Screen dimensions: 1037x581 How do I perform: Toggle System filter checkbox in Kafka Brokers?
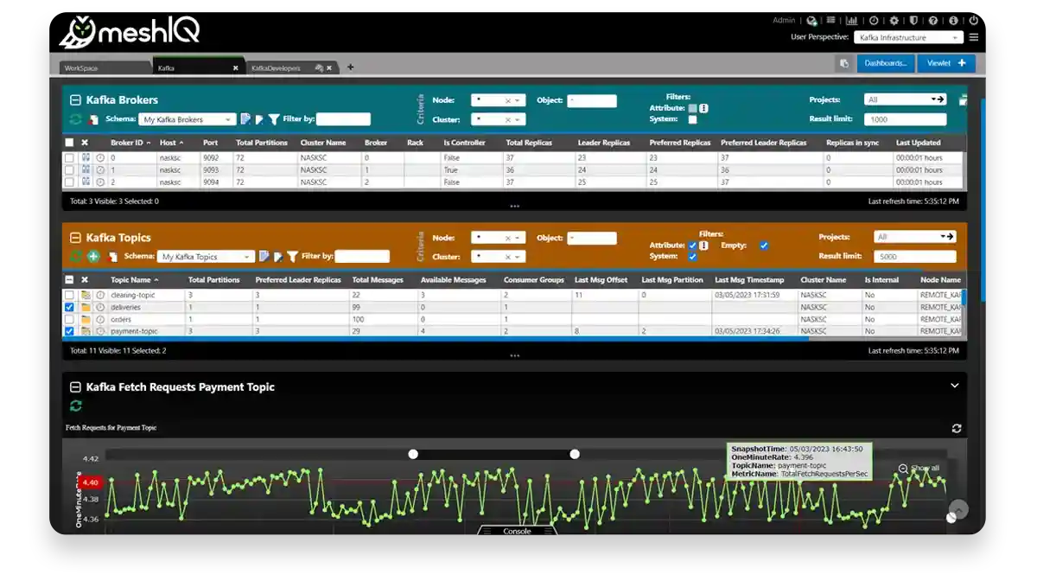(692, 120)
